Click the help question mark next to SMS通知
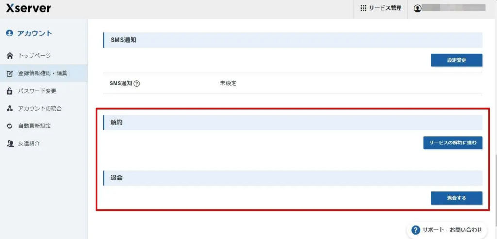Screen dimensions: 497x239 click(x=137, y=84)
